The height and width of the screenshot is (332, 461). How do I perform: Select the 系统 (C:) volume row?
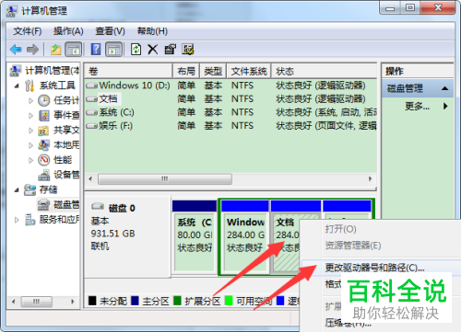click(230, 112)
